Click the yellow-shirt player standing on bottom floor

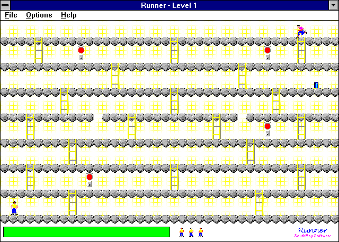point(14,208)
